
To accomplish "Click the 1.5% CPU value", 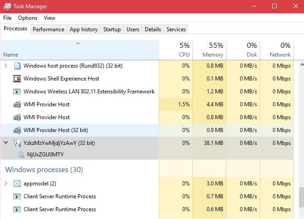I will point(184,104).
